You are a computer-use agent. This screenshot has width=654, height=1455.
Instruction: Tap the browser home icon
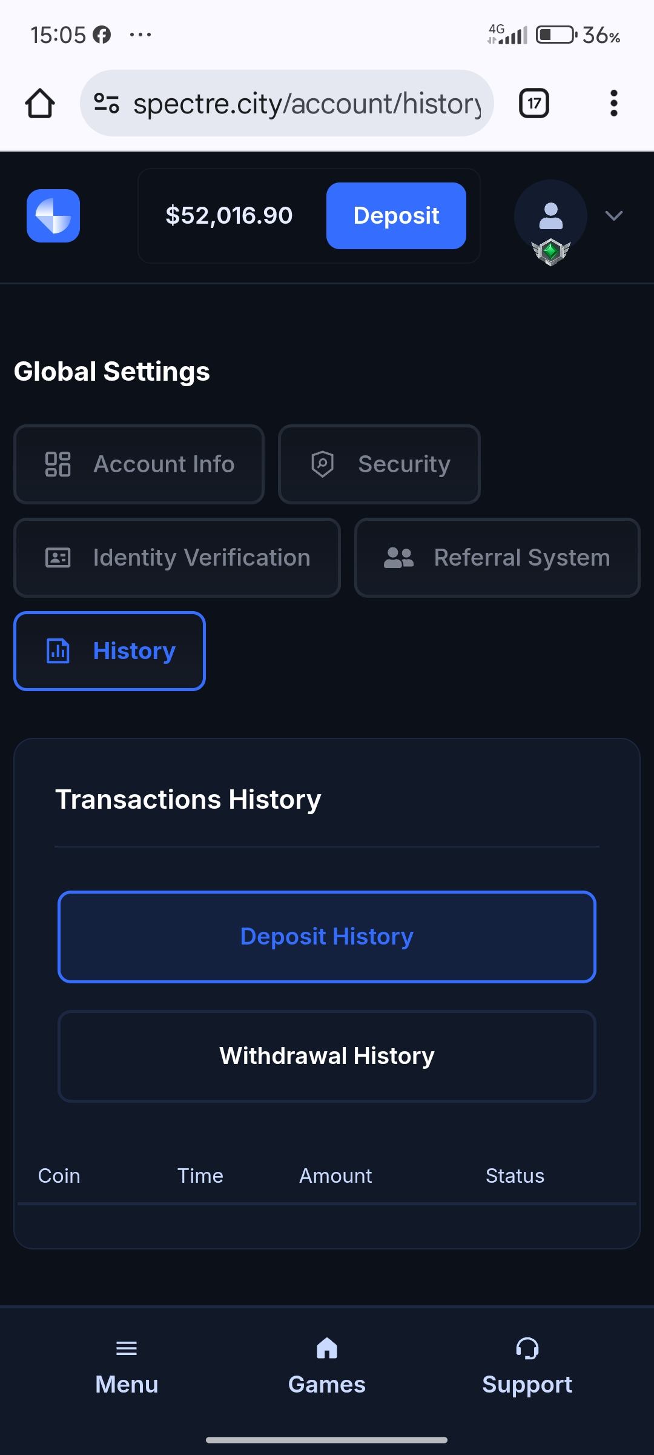click(x=40, y=103)
